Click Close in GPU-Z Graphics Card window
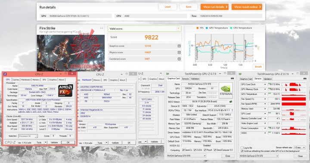The image size is (310, 163). [x=228, y=156]
